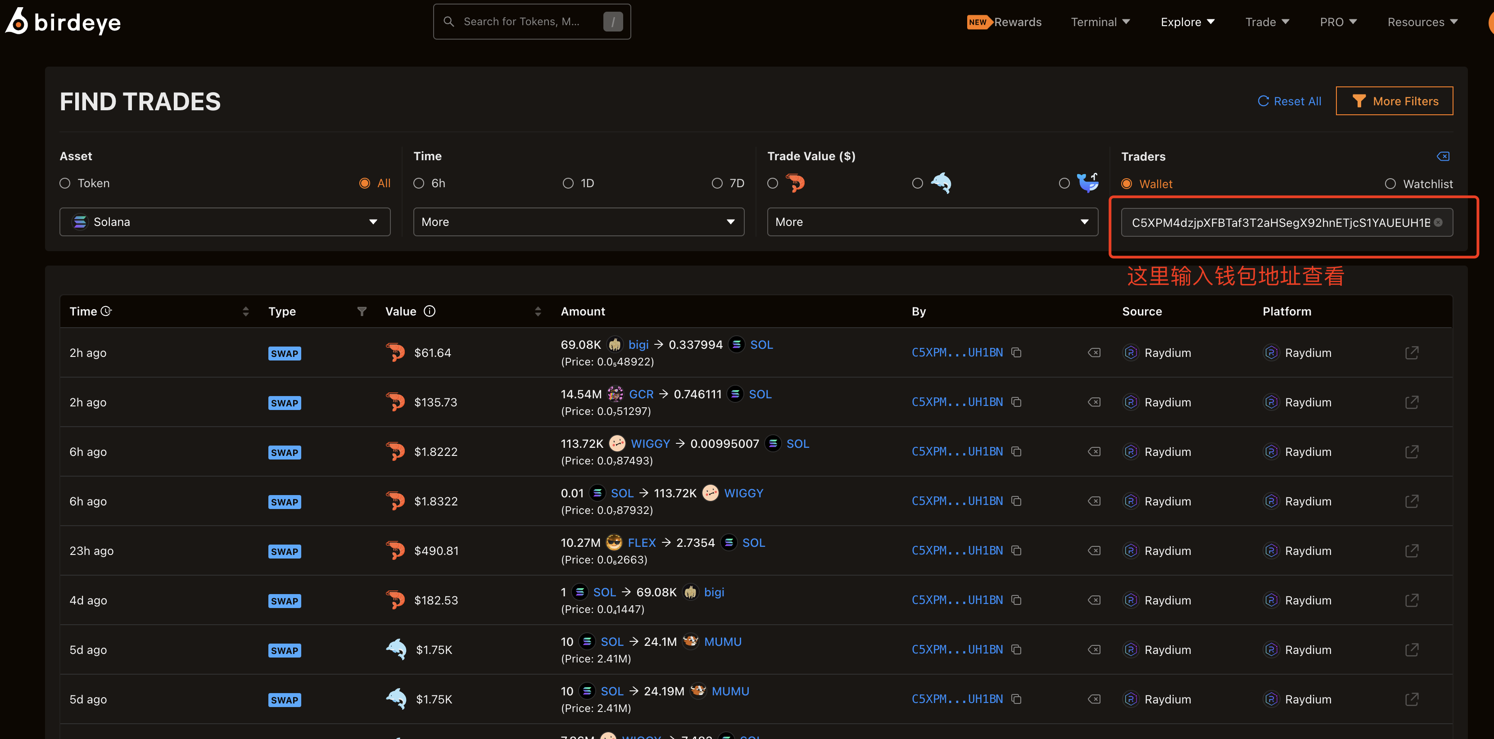Open the Trade Value More dropdown
This screenshot has height=739, width=1494.
933,222
